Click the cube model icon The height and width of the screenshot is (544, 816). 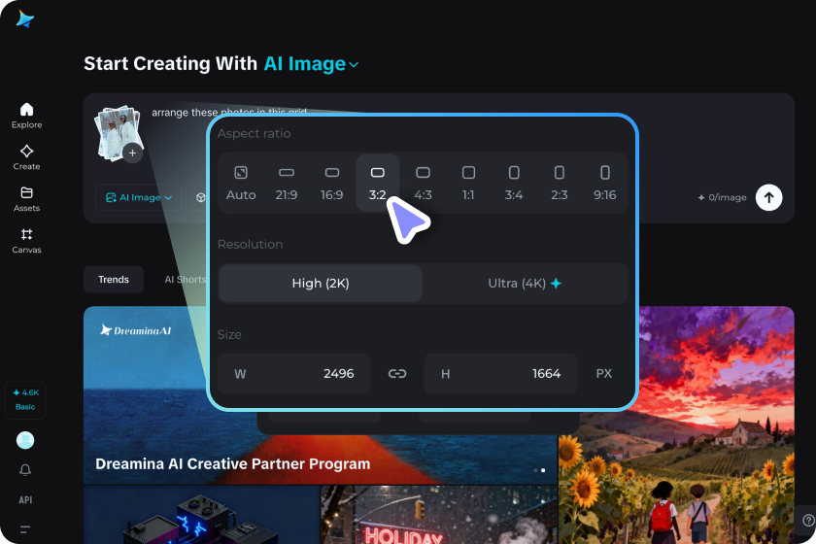click(200, 198)
